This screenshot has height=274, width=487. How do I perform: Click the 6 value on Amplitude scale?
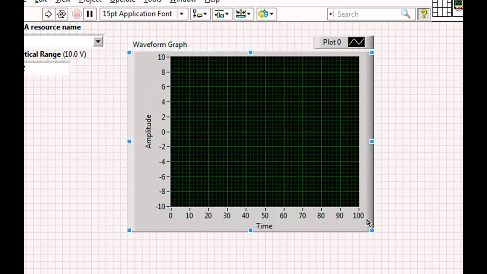[x=162, y=87]
